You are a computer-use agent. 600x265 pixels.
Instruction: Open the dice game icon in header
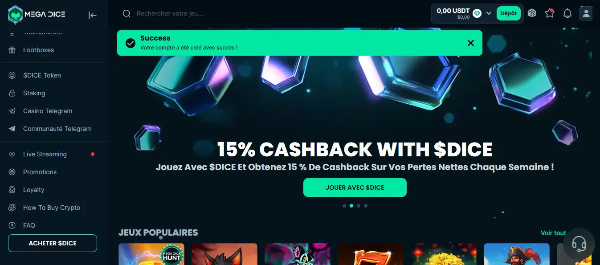532,13
